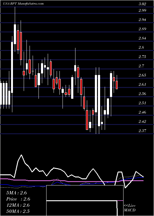154x216 pixels.
Task: Click the 2.75 price axis label
Action: [x=142, y=56]
